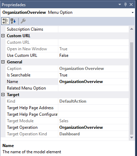Click the Sales target module value
The width and height of the screenshot is (137, 156).
94,121
